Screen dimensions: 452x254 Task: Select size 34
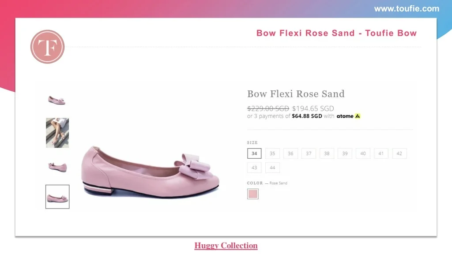tap(254, 153)
